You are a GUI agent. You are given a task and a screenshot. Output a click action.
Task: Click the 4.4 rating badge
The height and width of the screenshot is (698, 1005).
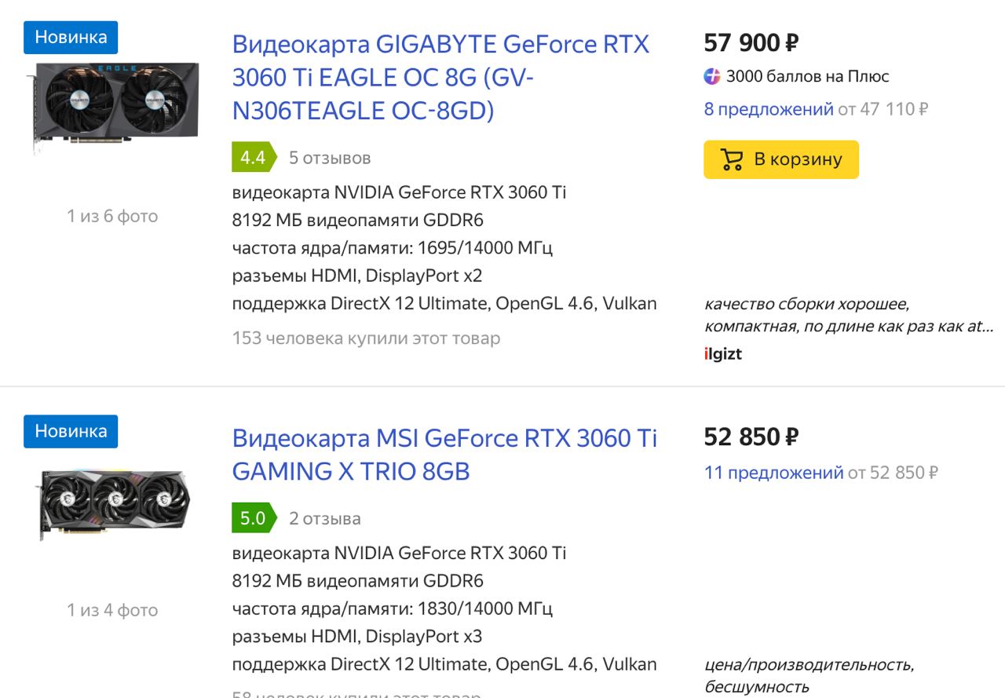[x=254, y=158]
